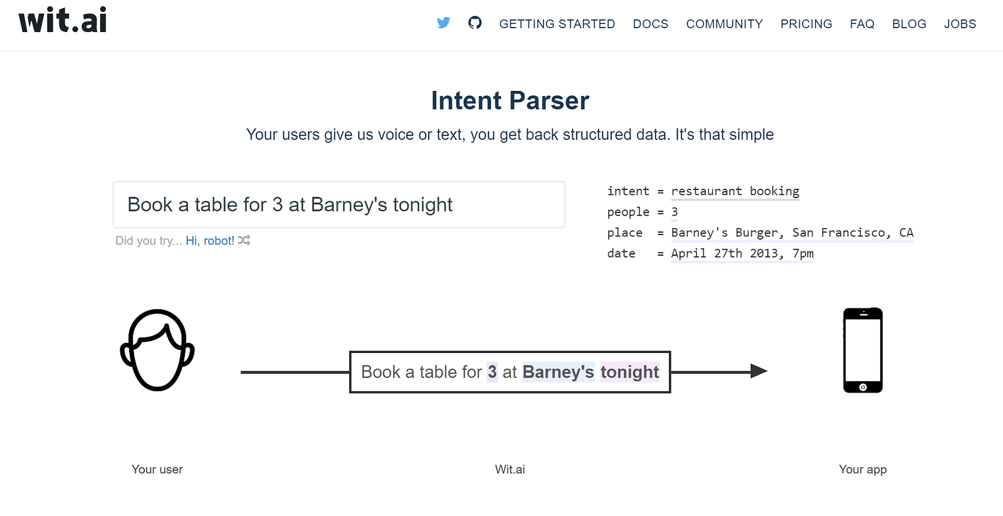This screenshot has height=516, width=1003.
Task: Go to the Docs menu item
Action: [650, 24]
